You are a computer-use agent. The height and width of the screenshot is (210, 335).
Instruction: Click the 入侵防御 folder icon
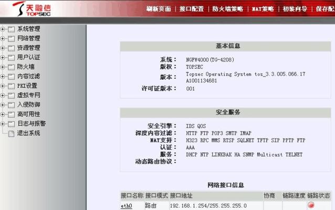click(x=12, y=105)
